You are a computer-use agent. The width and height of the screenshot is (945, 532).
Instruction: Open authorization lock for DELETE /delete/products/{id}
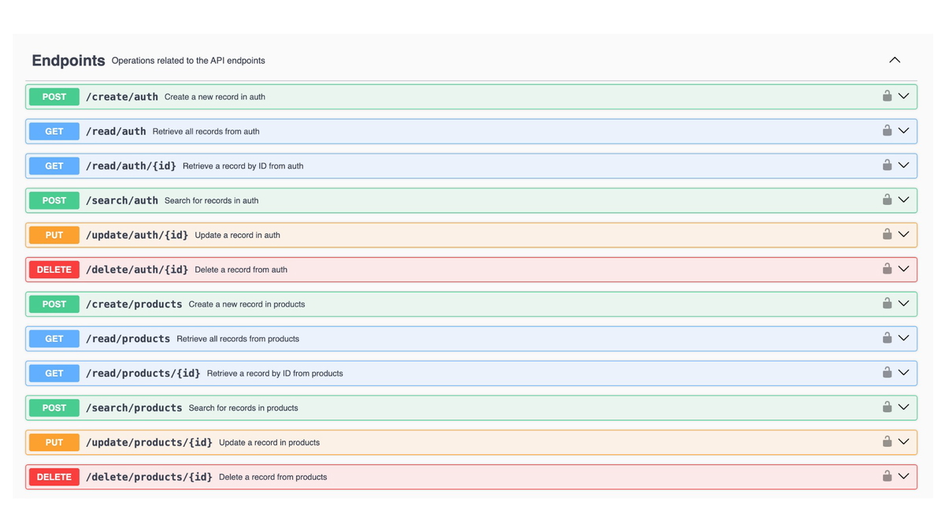(x=887, y=476)
